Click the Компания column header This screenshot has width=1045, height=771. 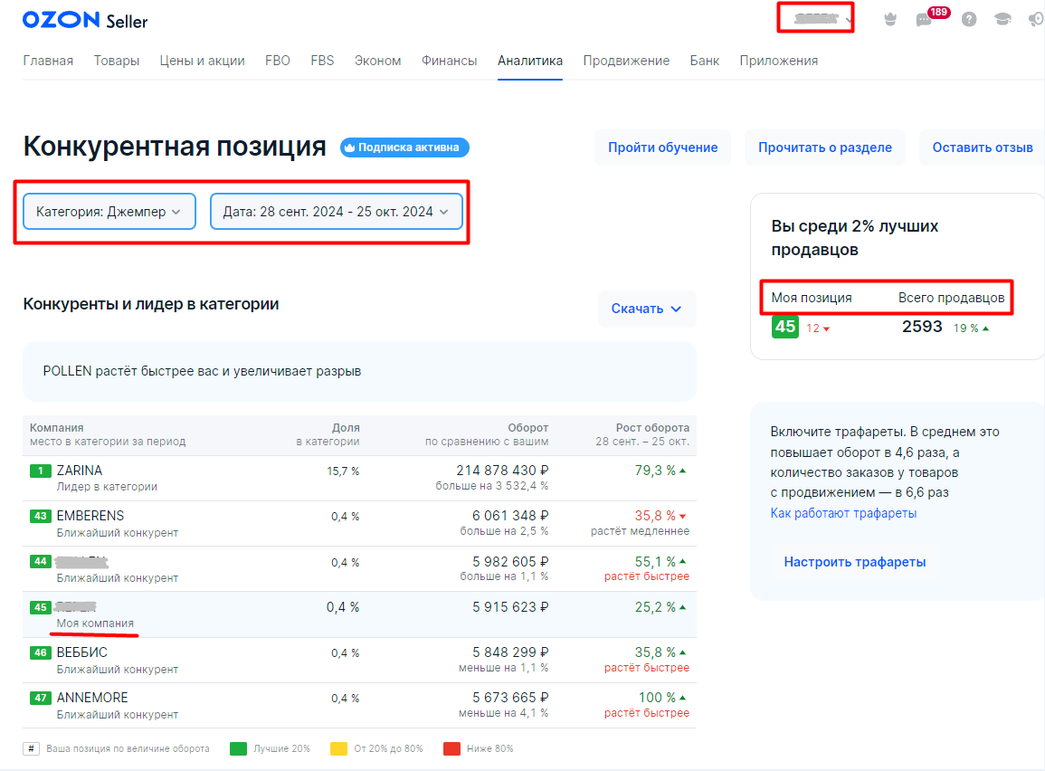click(57, 428)
